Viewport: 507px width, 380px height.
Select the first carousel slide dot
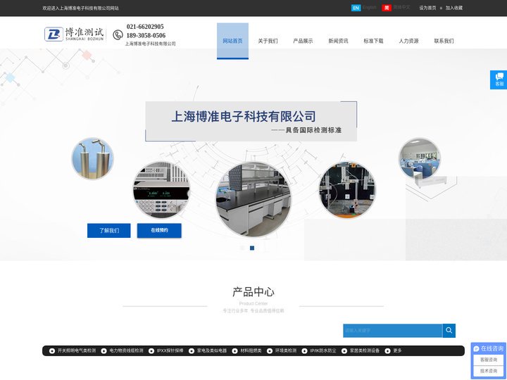point(242,248)
